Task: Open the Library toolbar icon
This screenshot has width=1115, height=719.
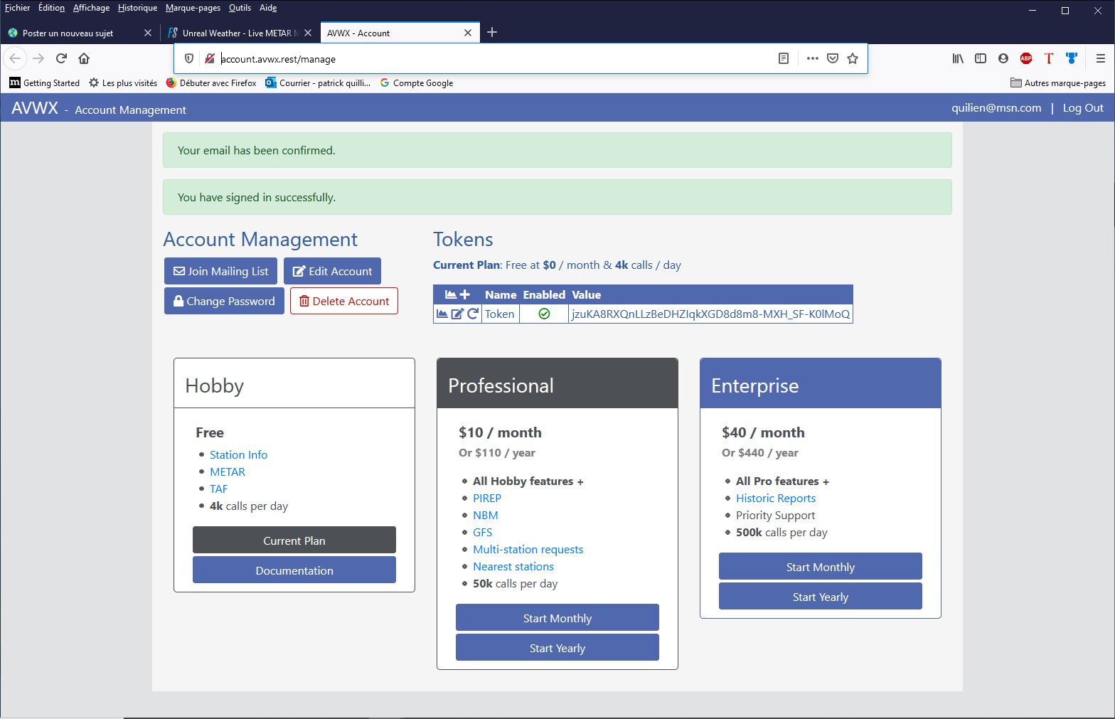Action: (958, 58)
